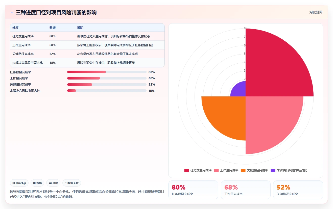The image size is (333, 209).
Task: Select the 数据卡片 tag chip
Action: tap(72, 183)
